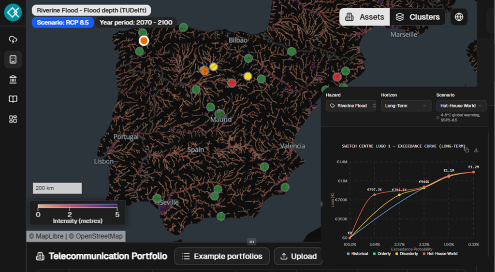Open the Scenario dropdown showing Hot-House World
Screen dimensions: 495x272
[x=461, y=106]
